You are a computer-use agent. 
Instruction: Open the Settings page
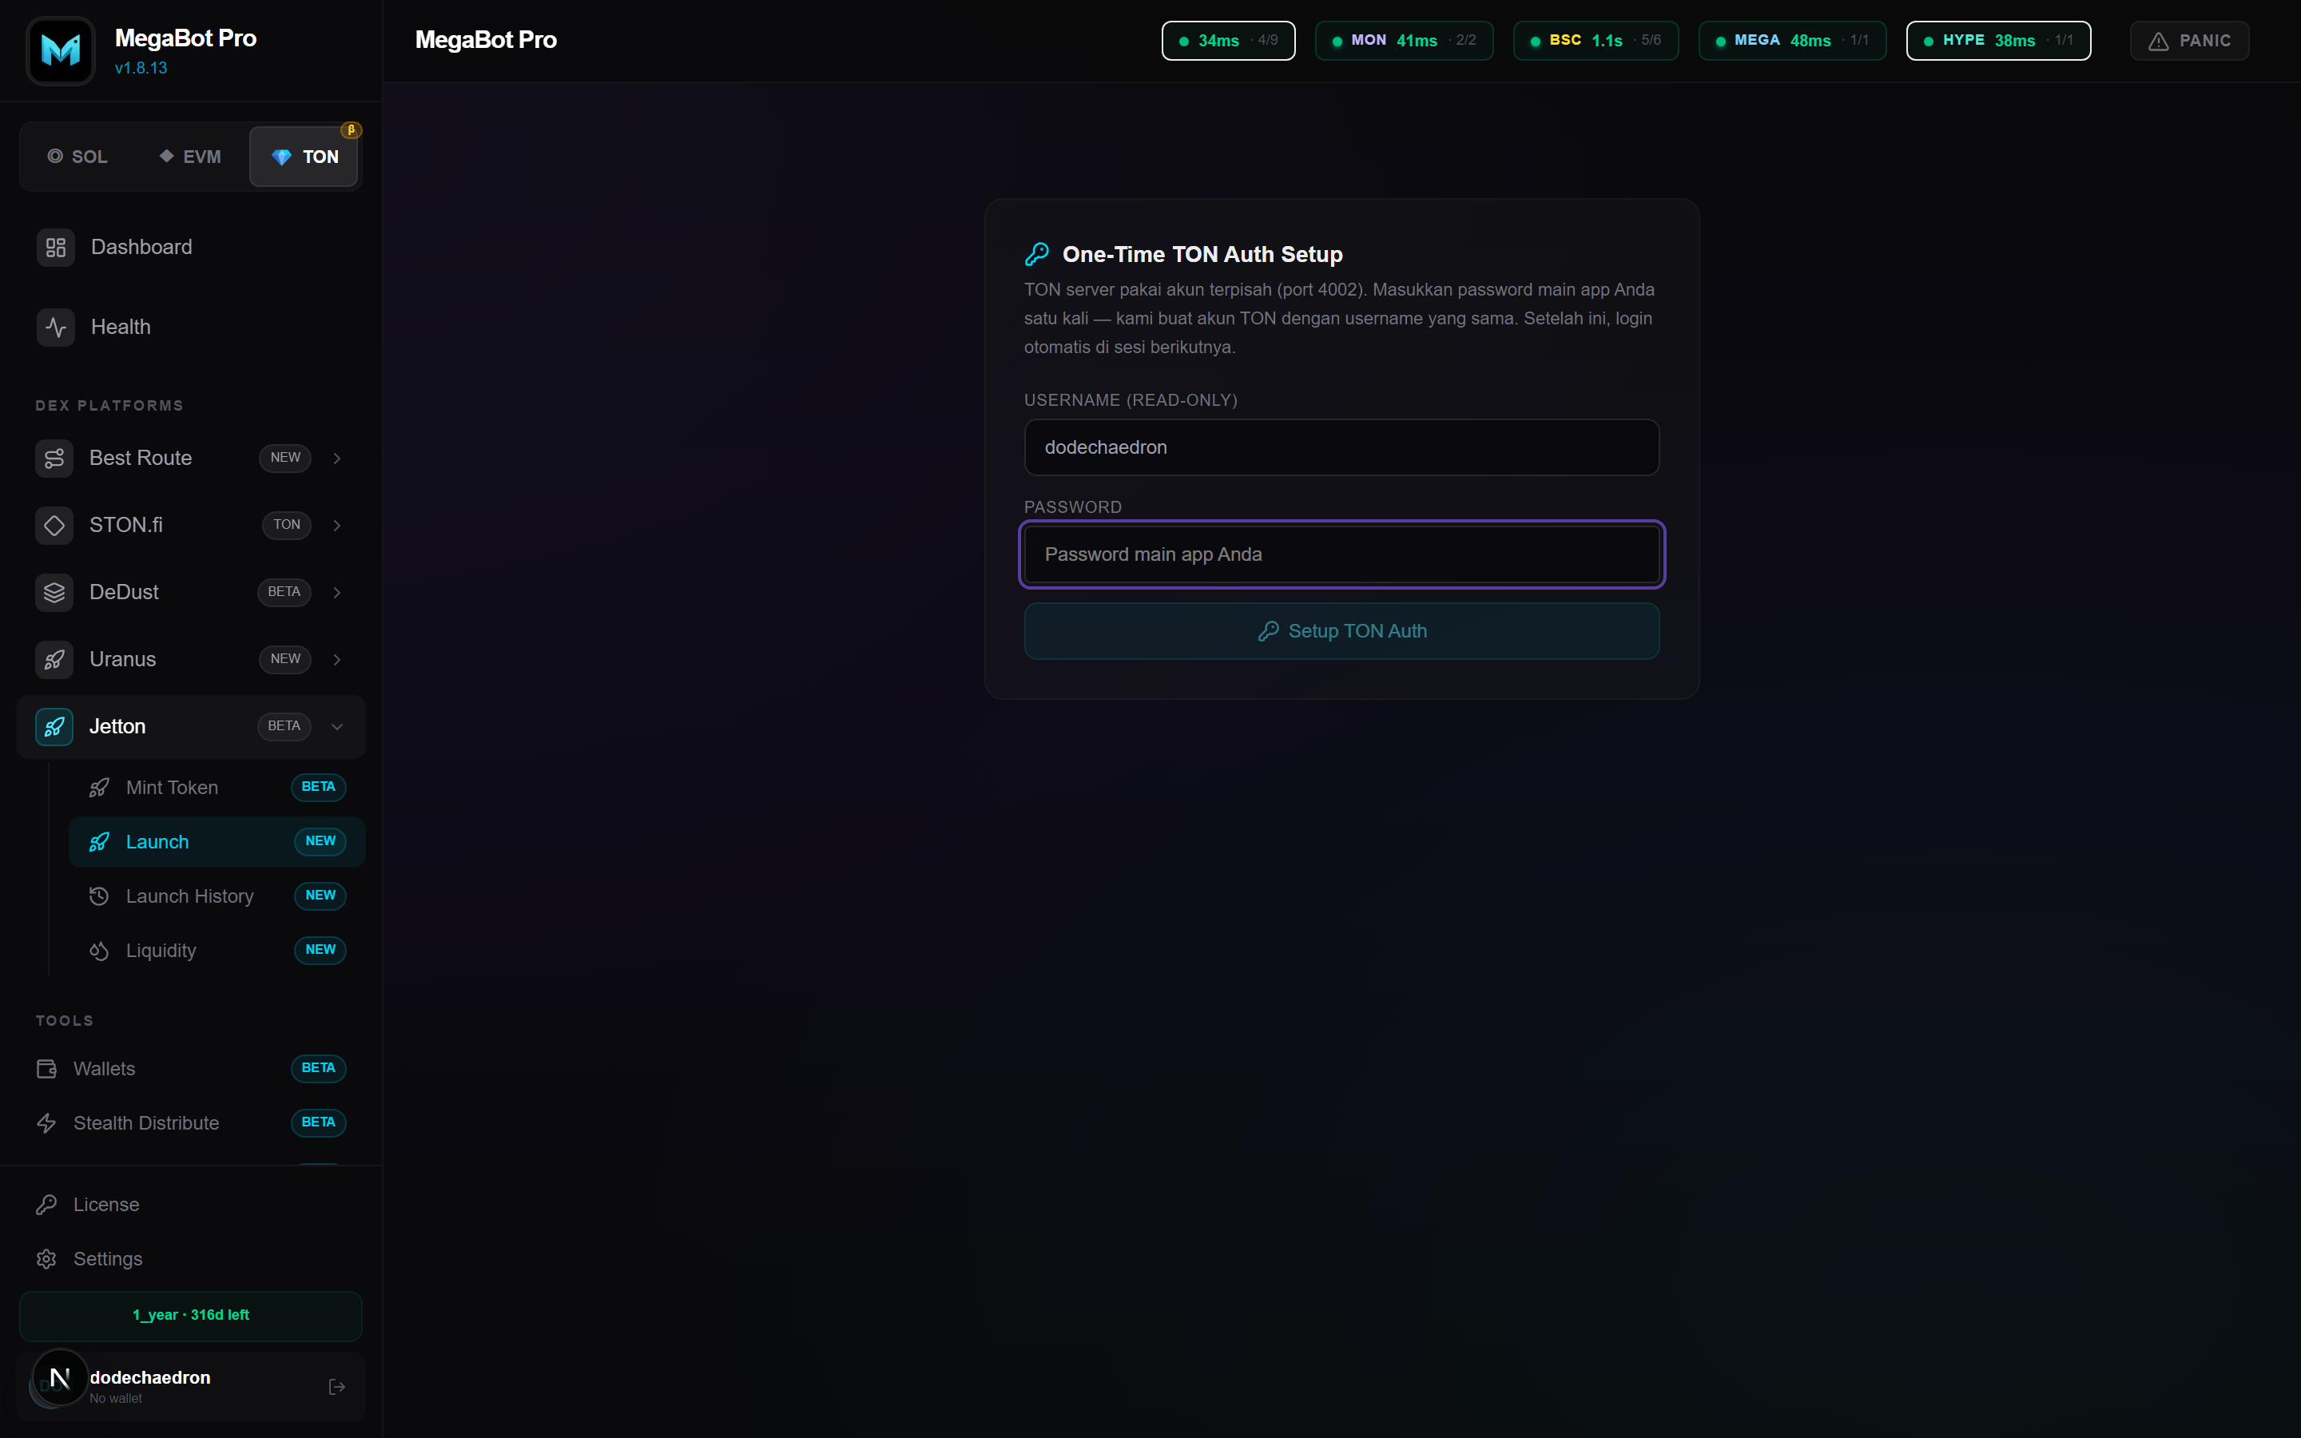pyautogui.click(x=191, y=1259)
